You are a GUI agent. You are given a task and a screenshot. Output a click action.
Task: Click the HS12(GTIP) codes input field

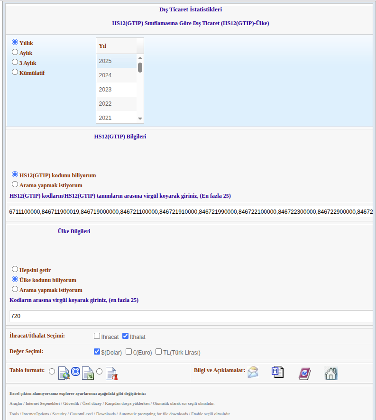[190, 211]
